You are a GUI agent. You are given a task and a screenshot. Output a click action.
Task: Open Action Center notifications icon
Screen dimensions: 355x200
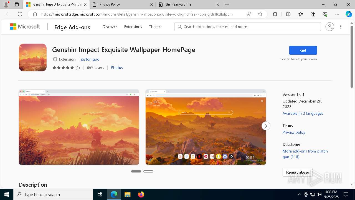(x=346, y=194)
